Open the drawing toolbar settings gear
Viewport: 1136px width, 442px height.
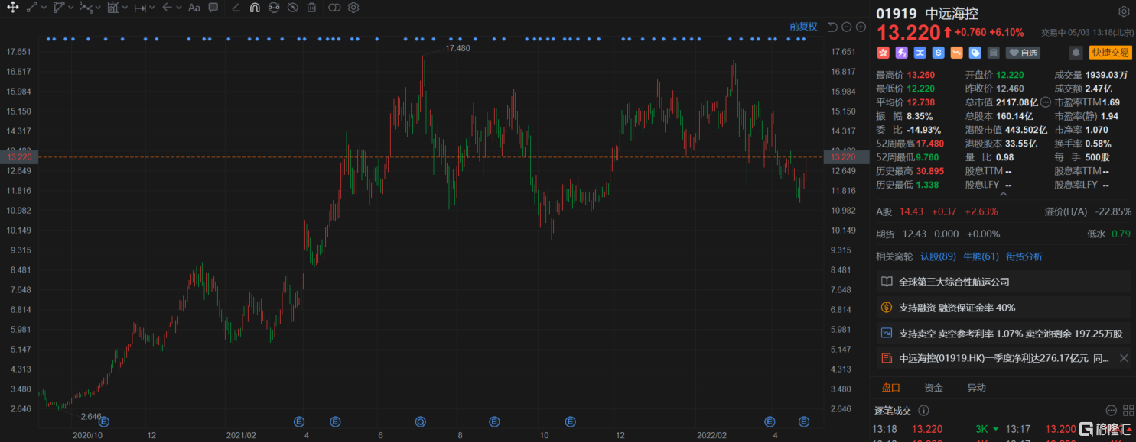point(353,8)
